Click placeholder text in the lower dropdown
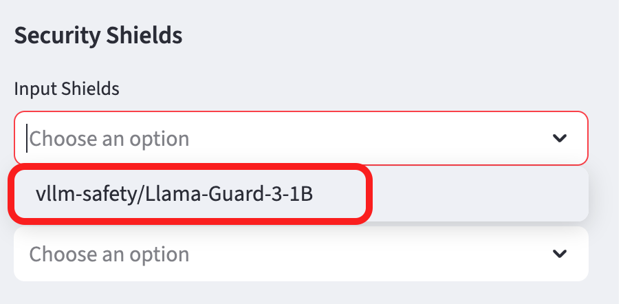The height and width of the screenshot is (304, 623). coord(109,254)
